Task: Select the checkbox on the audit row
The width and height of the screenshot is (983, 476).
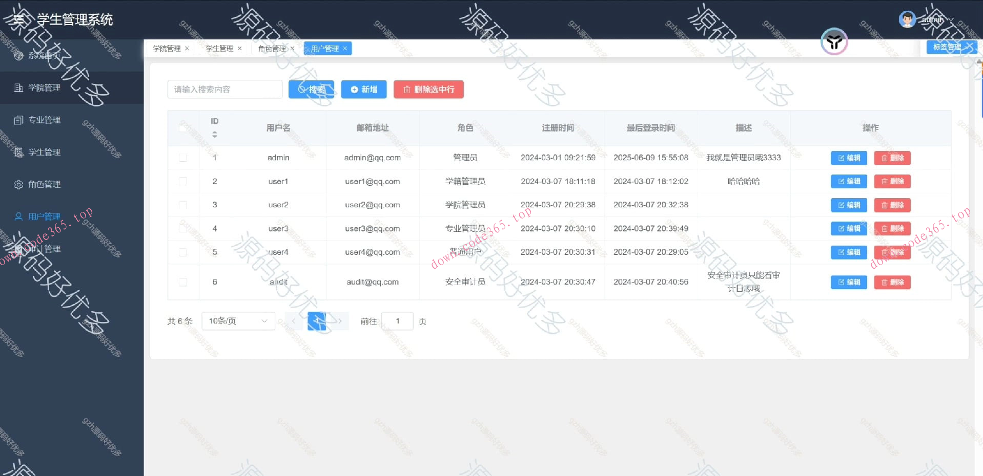Action: 183,282
